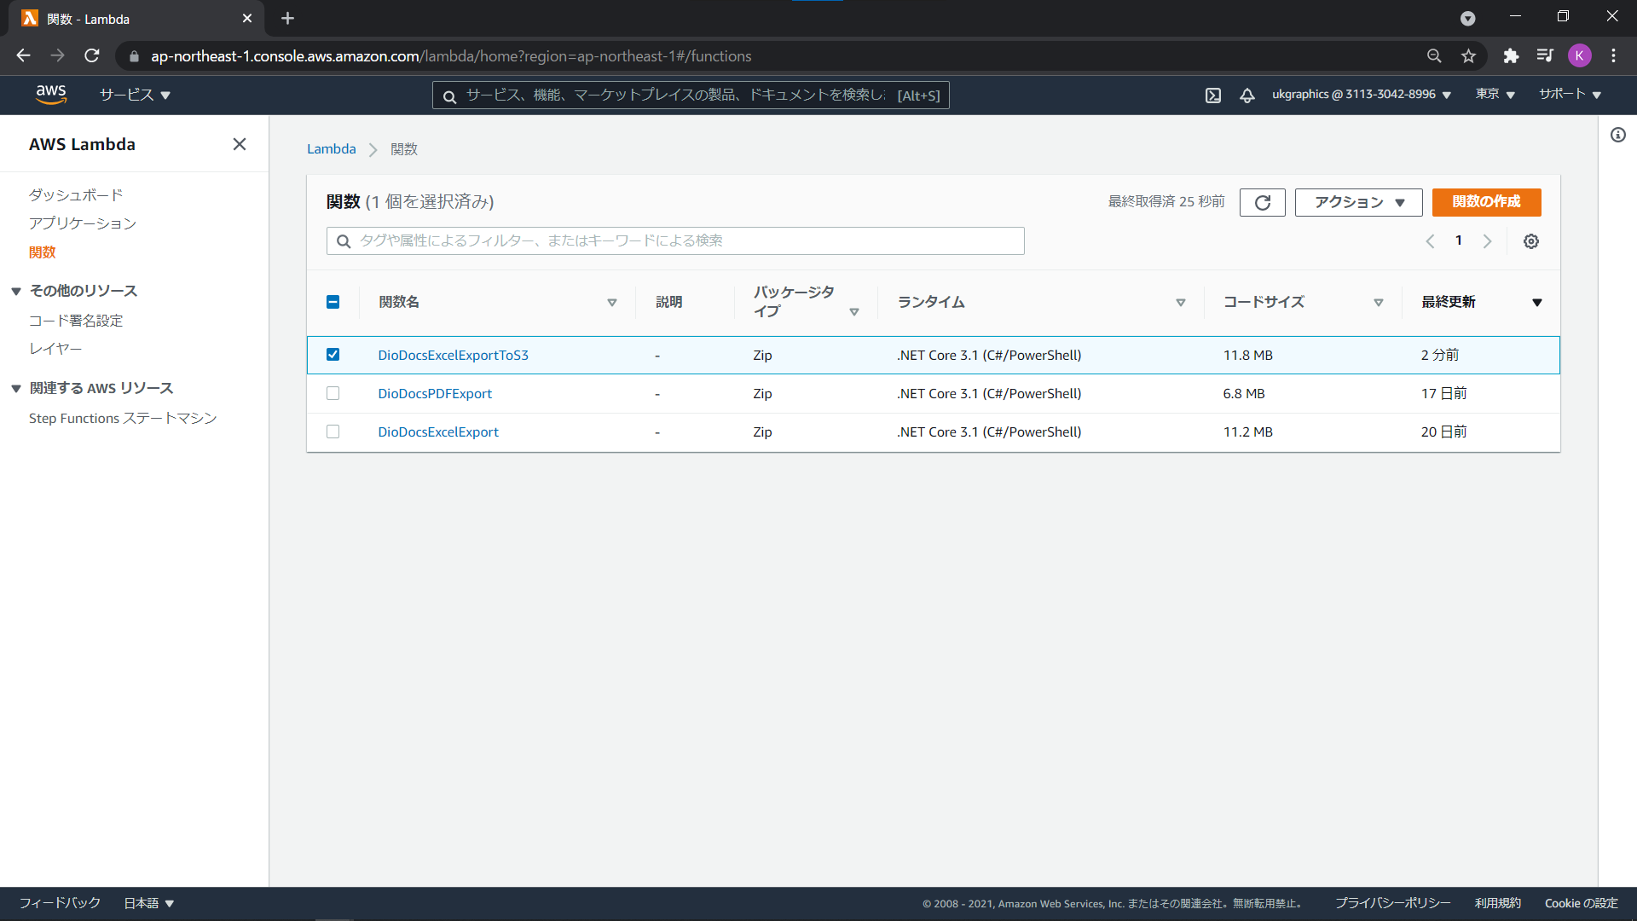Open プライバシーポリシー footer link
This screenshot has height=921, width=1637.
pyautogui.click(x=1393, y=903)
